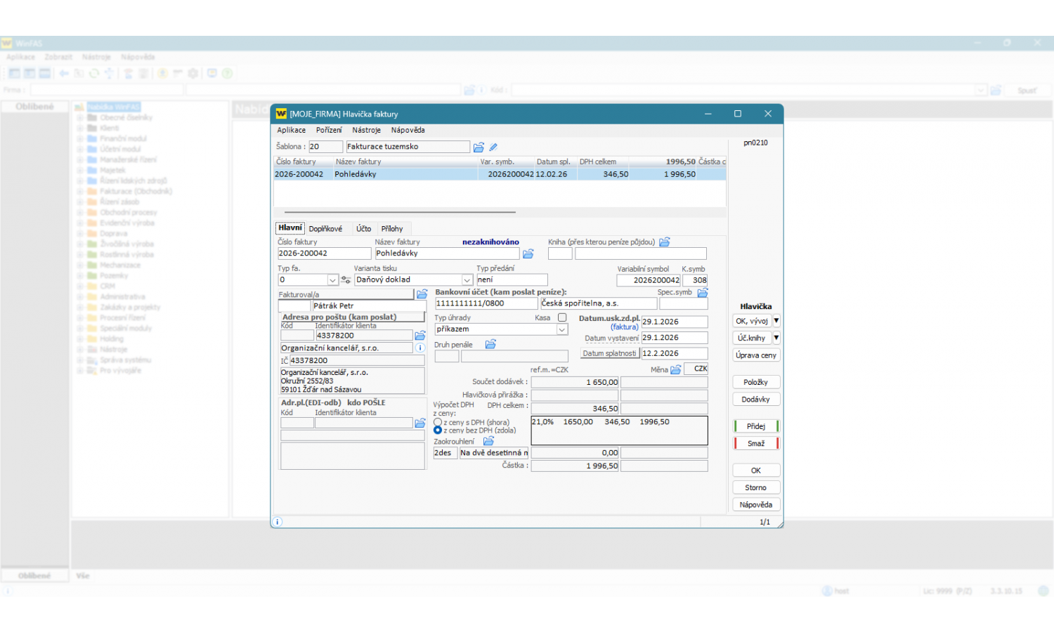Viewport: 1054px width, 632px height.
Task: Open folder lookup for Fakturoval/a
Action: coord(422,294)
